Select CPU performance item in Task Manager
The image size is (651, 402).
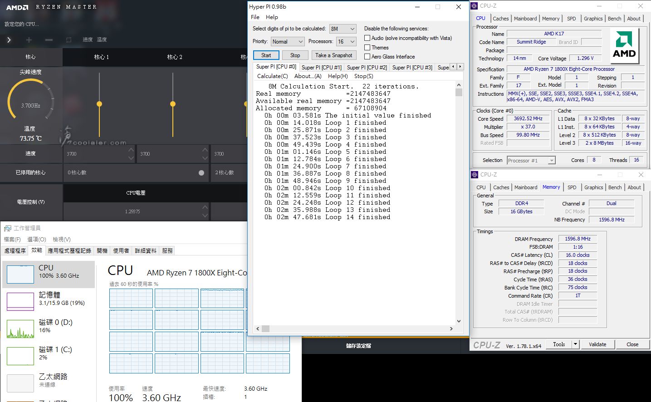49,274
